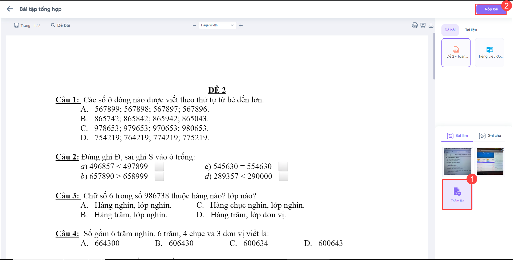Click the Câu 2: question label

tap(67, 157)
